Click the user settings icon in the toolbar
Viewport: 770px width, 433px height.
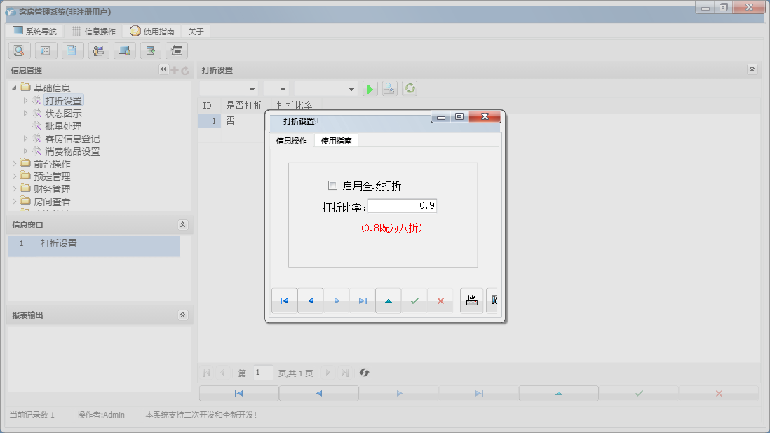coord(98,50)
